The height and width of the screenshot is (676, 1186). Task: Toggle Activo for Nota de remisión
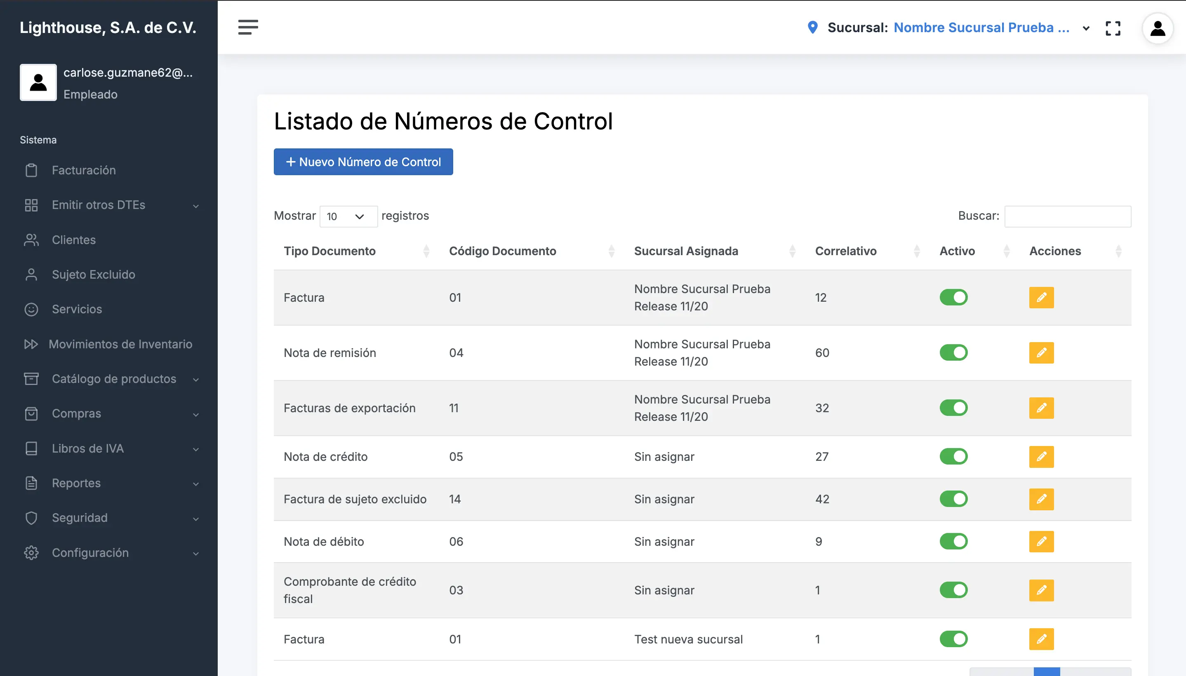coord(953,352)
